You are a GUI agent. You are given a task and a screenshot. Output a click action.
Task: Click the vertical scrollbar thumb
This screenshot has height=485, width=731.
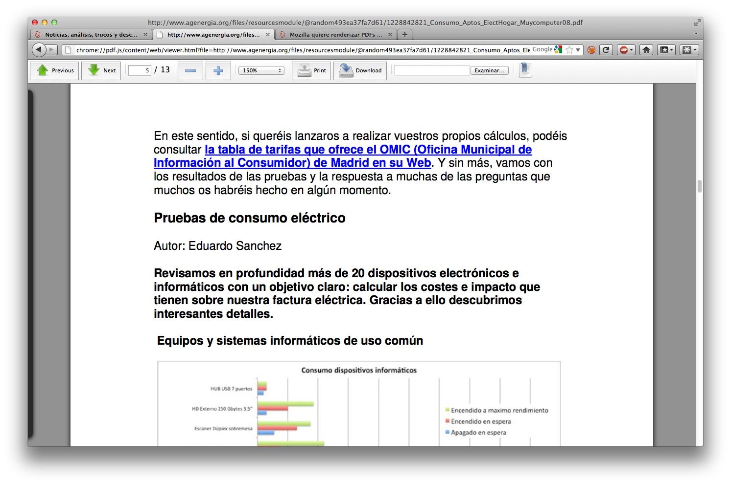(x=700, y=186)
